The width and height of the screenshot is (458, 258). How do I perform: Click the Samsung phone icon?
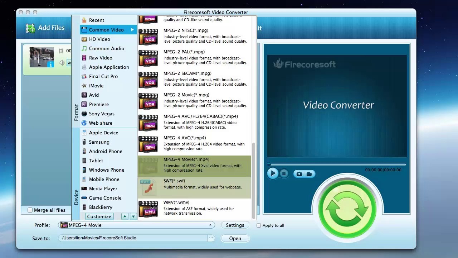[84, 142]
